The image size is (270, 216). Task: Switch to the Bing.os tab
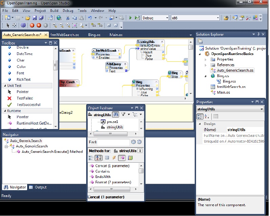click(94, 35)
